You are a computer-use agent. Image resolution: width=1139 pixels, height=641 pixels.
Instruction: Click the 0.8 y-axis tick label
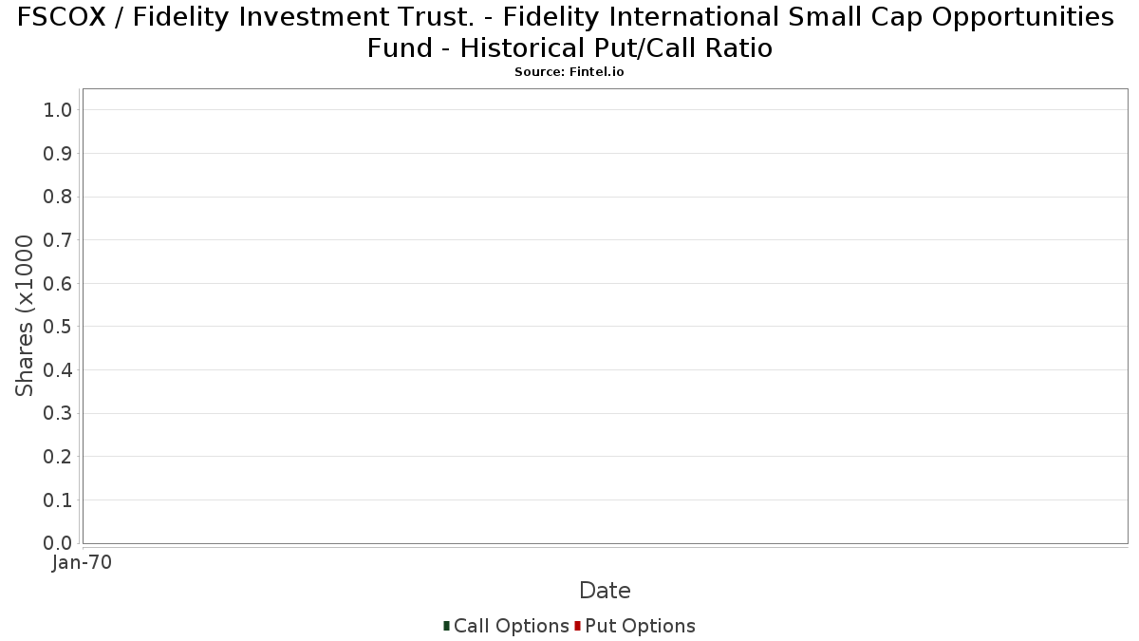point(58,197)
